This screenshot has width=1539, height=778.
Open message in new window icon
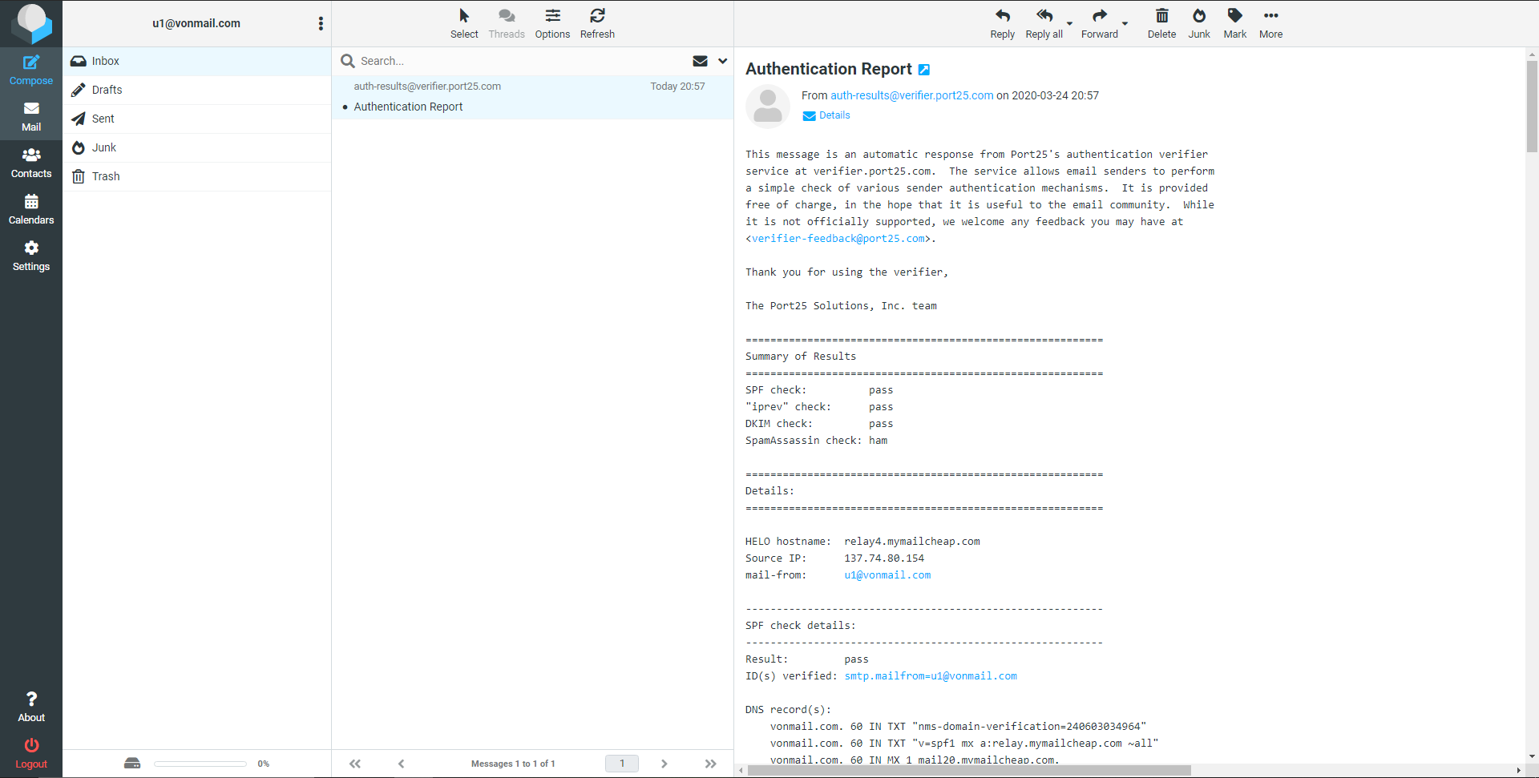(923, 70)
